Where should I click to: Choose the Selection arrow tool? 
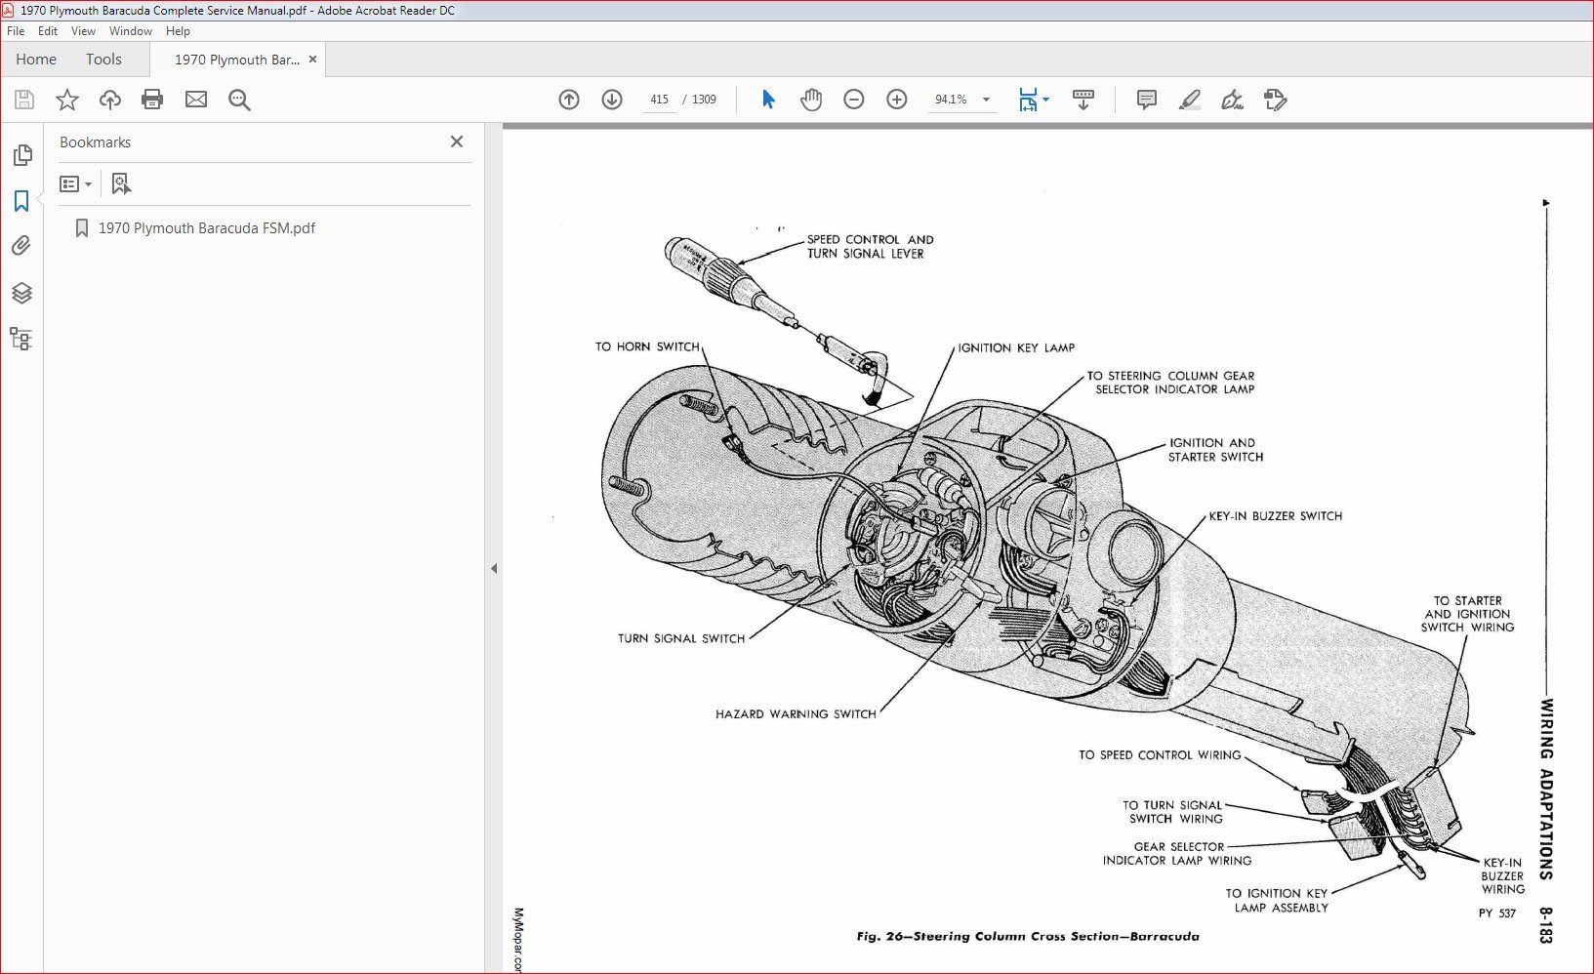click(x=768, y=100)
